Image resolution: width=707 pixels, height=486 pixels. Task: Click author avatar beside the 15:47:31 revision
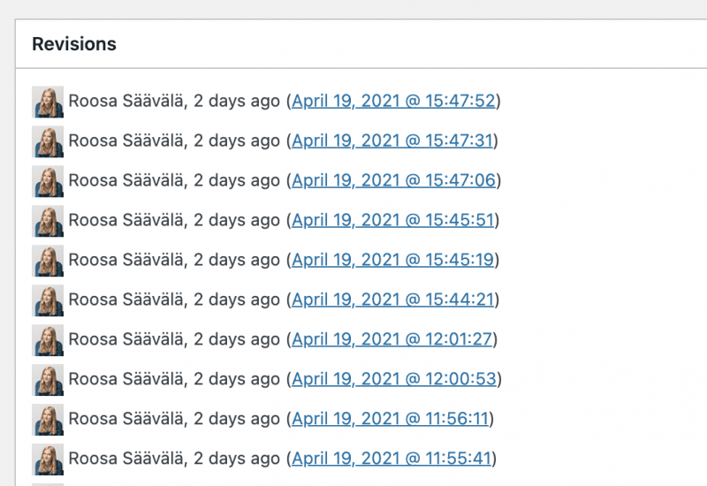pyautogui.click(x=48, y=141)
